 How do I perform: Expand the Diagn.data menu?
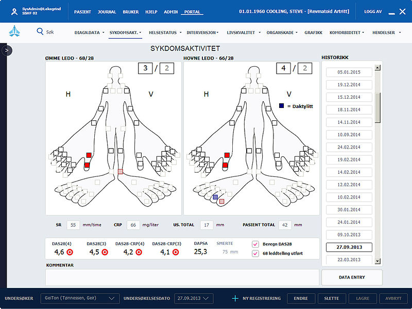point(89,32)
